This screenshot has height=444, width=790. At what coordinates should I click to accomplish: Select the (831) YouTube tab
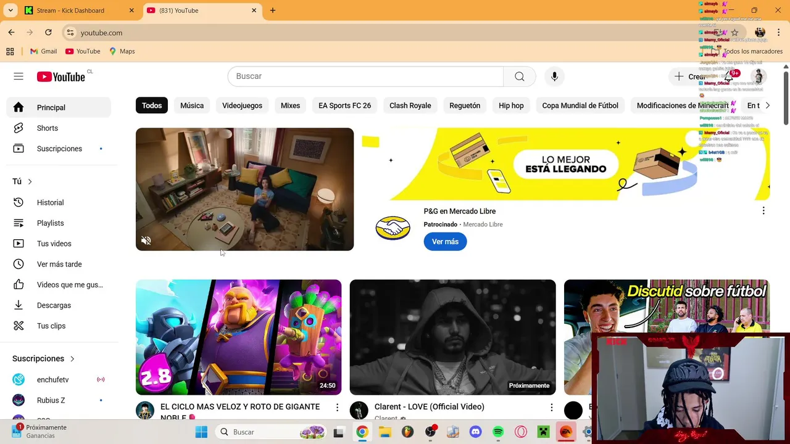tap(202, 10)
